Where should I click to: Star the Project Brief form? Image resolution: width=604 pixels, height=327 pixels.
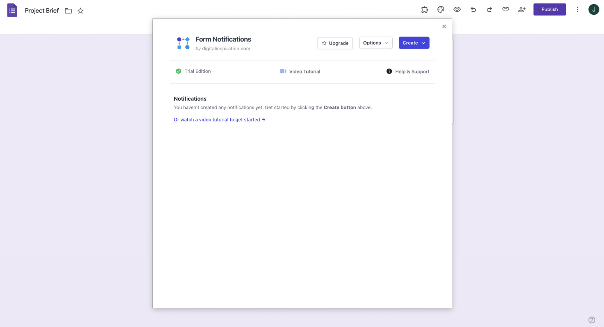(x=81, y=11)
